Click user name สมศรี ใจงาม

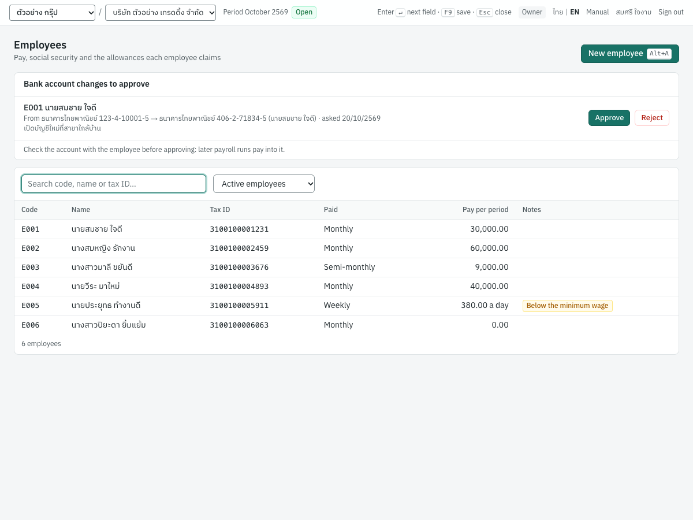pyautogui.click(x=634, y=12)
